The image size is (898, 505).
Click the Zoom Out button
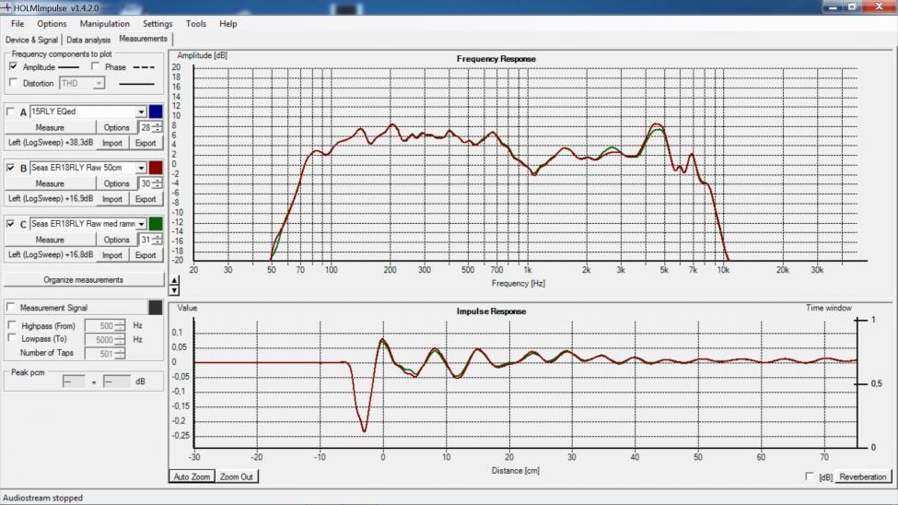(x=237, y=476)
